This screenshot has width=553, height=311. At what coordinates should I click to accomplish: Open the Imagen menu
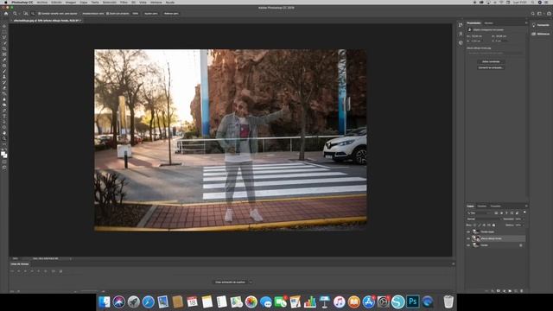tap(71, 2)
